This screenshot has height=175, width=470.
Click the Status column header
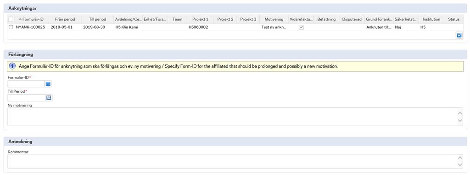453,19
